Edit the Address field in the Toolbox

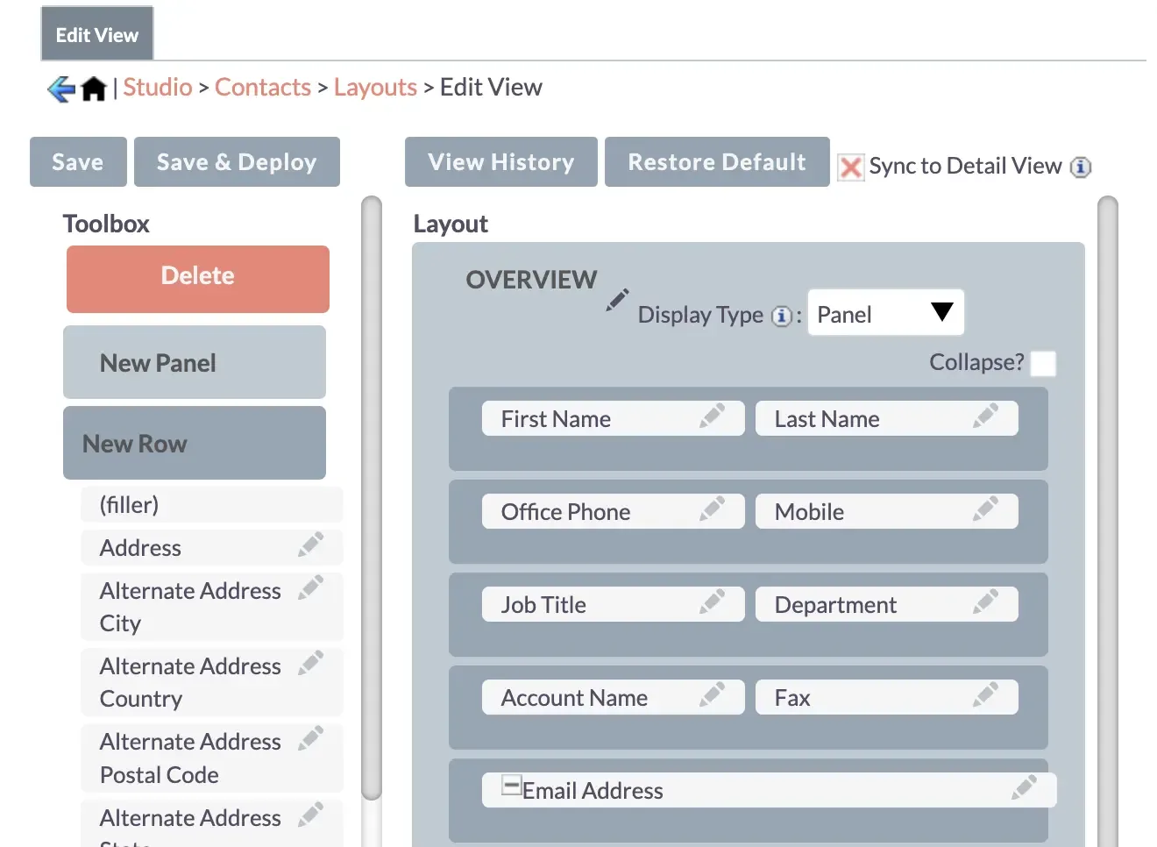pyautogui.click(x=311, y=544)
